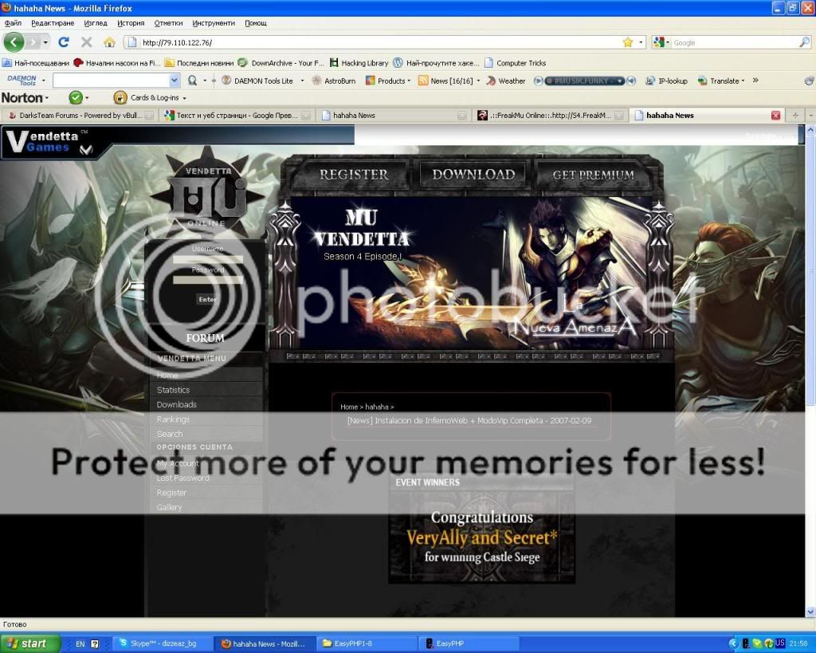This screenshot has width=816, height=653.
Task: Focus the Password input field
Action: 208,280
